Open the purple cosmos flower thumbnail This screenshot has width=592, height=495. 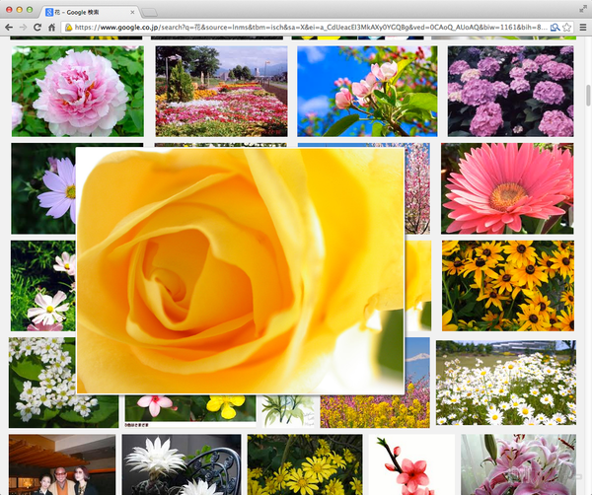[x=43, y=188]
